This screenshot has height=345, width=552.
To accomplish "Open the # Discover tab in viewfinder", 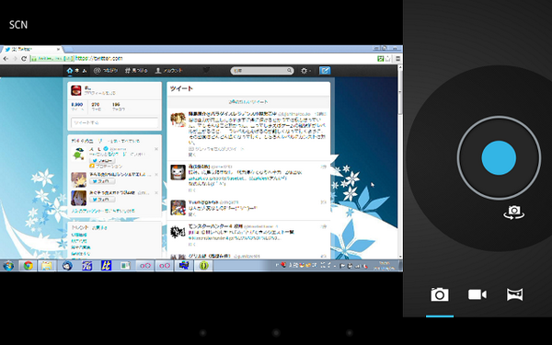I will (136, 71).
